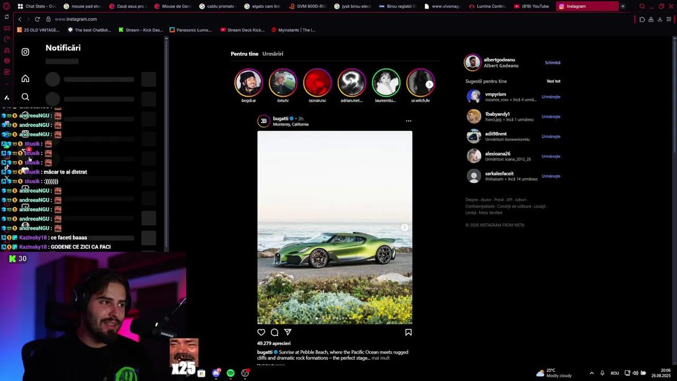The height and width of the screenshot is (381, 677).
Task: Open the adrian.met story
Action: (352, 83)
